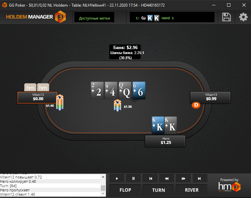251x198 pixels.
Task: Go to the TURN street
Action: click(158, 190)
